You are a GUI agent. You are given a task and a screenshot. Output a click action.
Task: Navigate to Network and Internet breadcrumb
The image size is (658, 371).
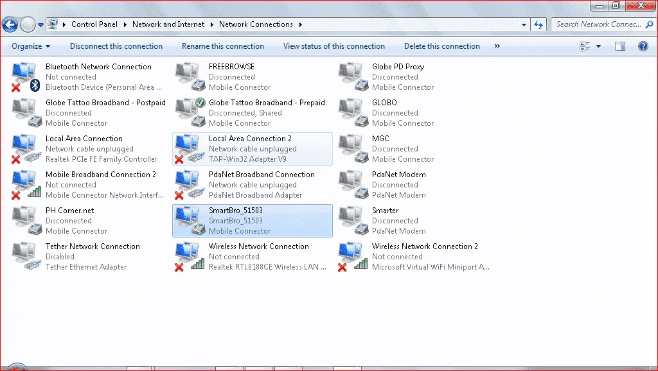pyautogui.click(x=168, y=24)
